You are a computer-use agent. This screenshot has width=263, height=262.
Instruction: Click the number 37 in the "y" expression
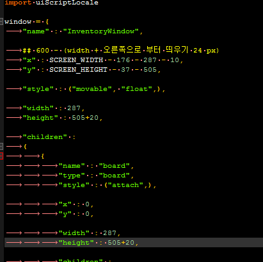coord(125,70)
